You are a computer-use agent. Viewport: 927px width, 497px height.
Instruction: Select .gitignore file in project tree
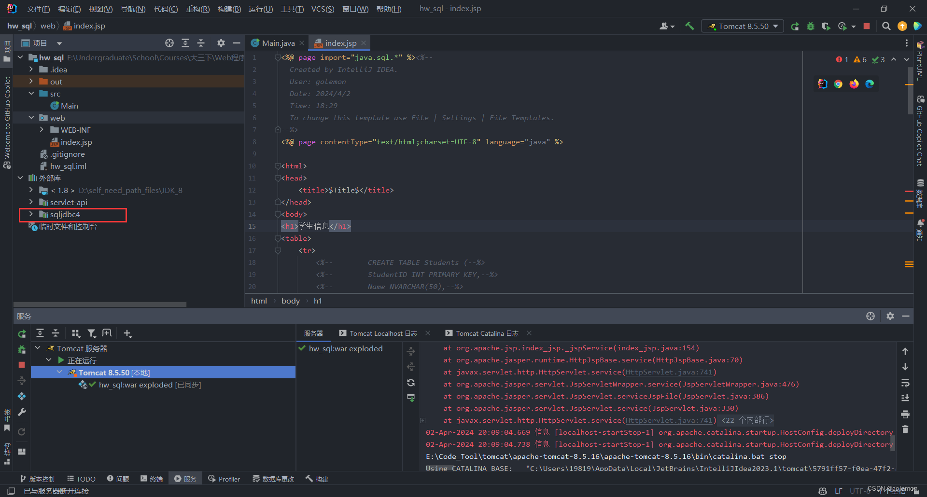coord(68,154)
